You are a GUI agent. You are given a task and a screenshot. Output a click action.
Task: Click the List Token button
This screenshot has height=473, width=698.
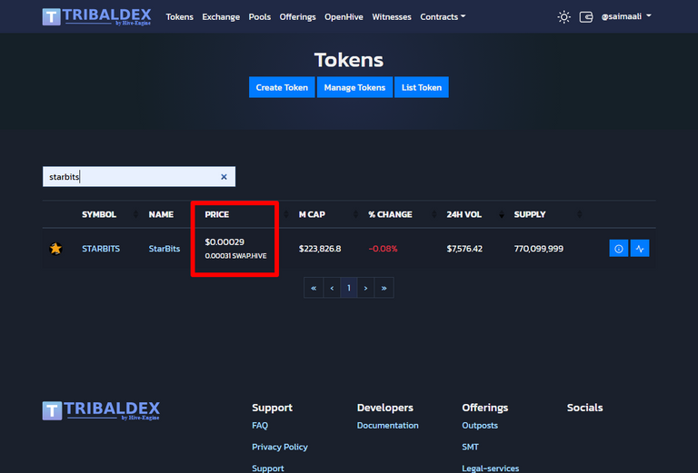(x=421, y=87)
